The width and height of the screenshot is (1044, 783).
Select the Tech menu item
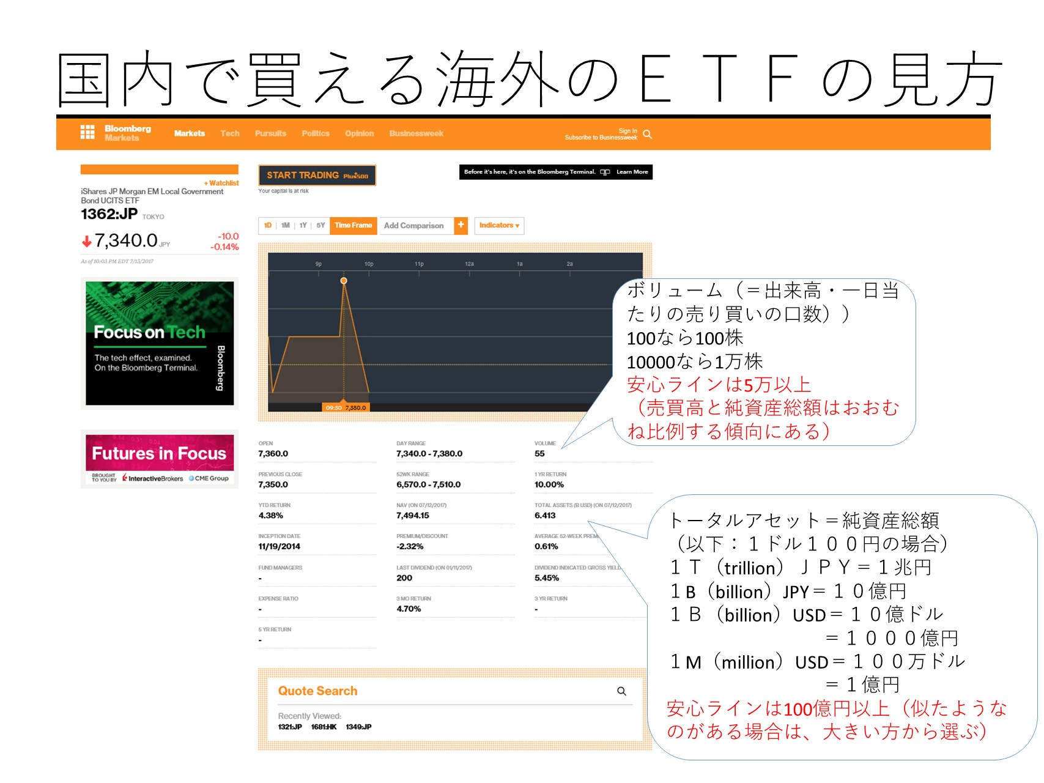[x=229, y=133]
